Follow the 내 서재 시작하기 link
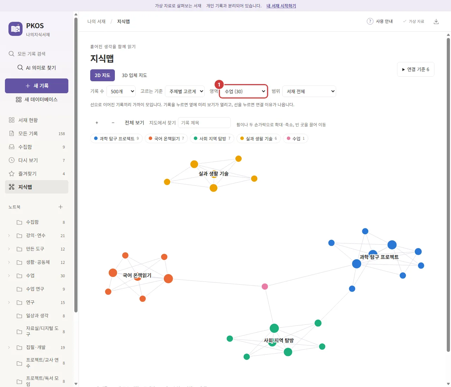The width and height of the screenshot is (451, 387). pyautogui.click(x=281, y=6)
